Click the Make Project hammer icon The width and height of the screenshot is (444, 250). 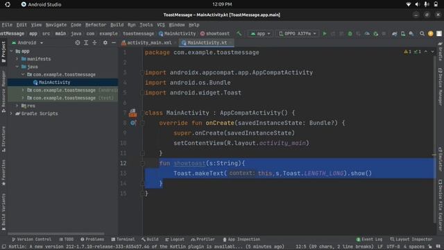239,34
